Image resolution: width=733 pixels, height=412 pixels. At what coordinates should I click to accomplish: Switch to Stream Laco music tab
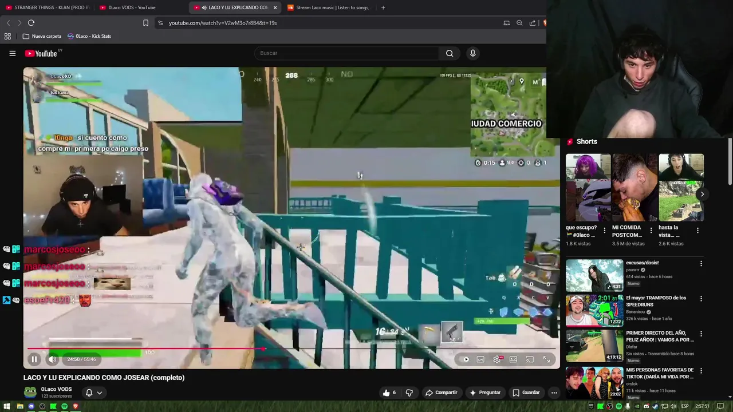pos(329,7)
